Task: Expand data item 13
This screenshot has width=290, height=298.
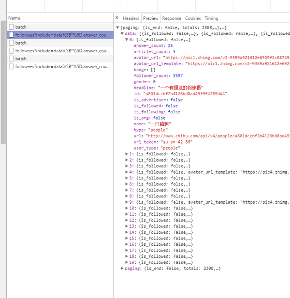Action: point(127,226)
